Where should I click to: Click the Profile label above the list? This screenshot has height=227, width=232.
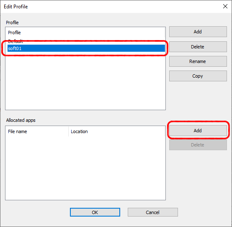(x=12, y=23)
